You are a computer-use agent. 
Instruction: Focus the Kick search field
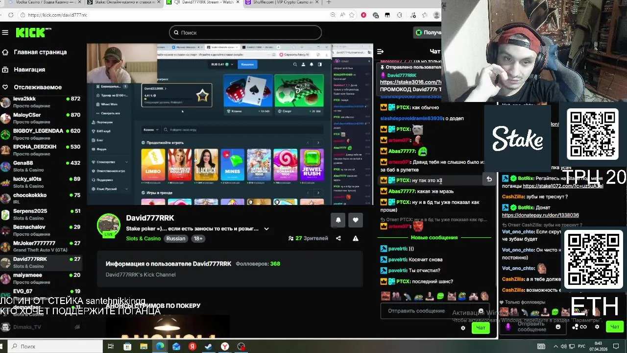click(x=245, y=32)
